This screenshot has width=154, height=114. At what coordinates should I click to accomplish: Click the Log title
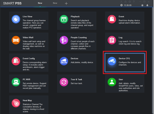(121, 38)
